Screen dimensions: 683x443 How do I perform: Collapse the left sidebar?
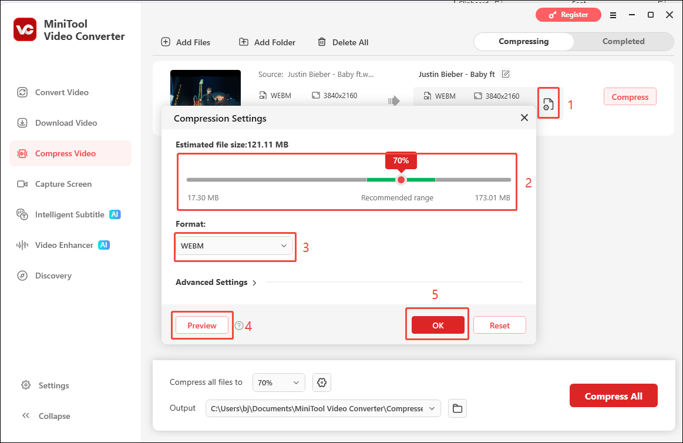pos(46,416)
